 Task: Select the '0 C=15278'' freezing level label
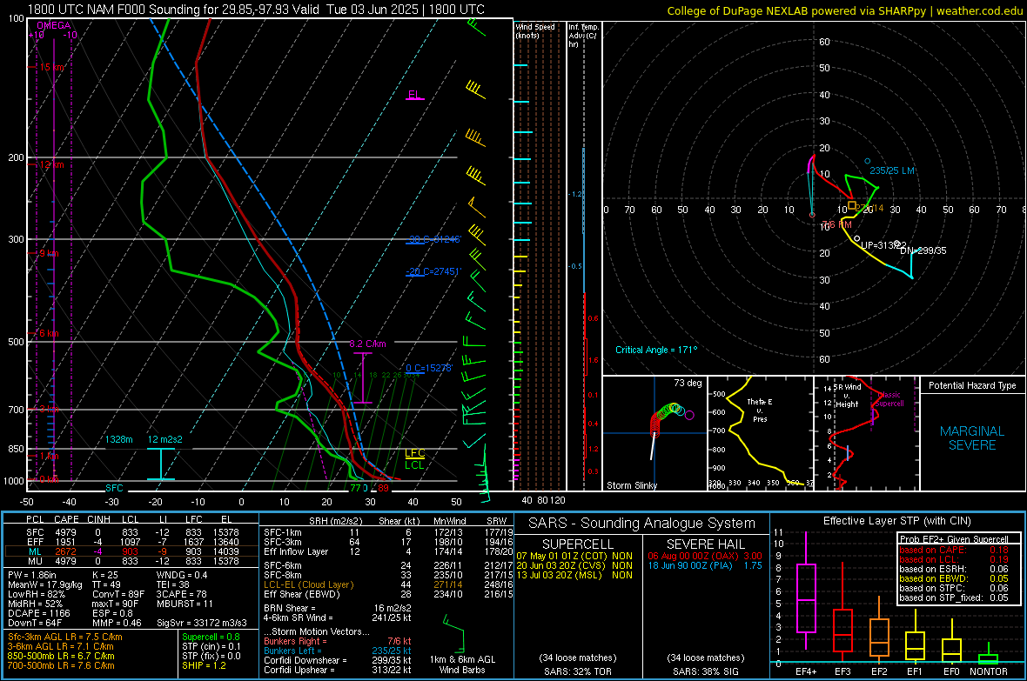(429, 368)
